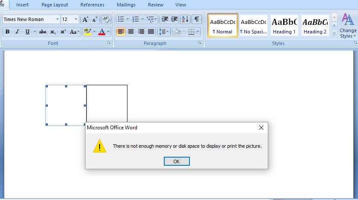Click the Sort icon in Paragraph group
358x200 pixels.
pos(185,19)
